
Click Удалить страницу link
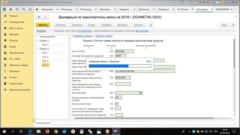(104, 36)
